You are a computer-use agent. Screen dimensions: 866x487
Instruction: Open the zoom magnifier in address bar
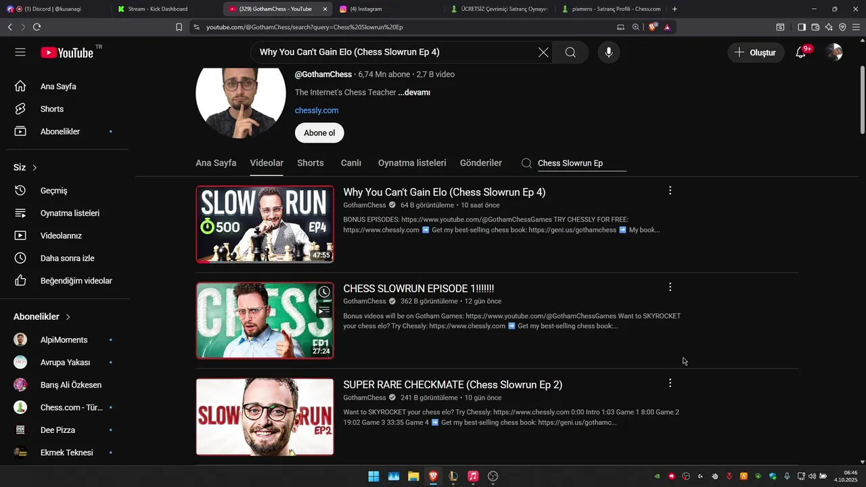pyautogui.click(x=635, y=27)
